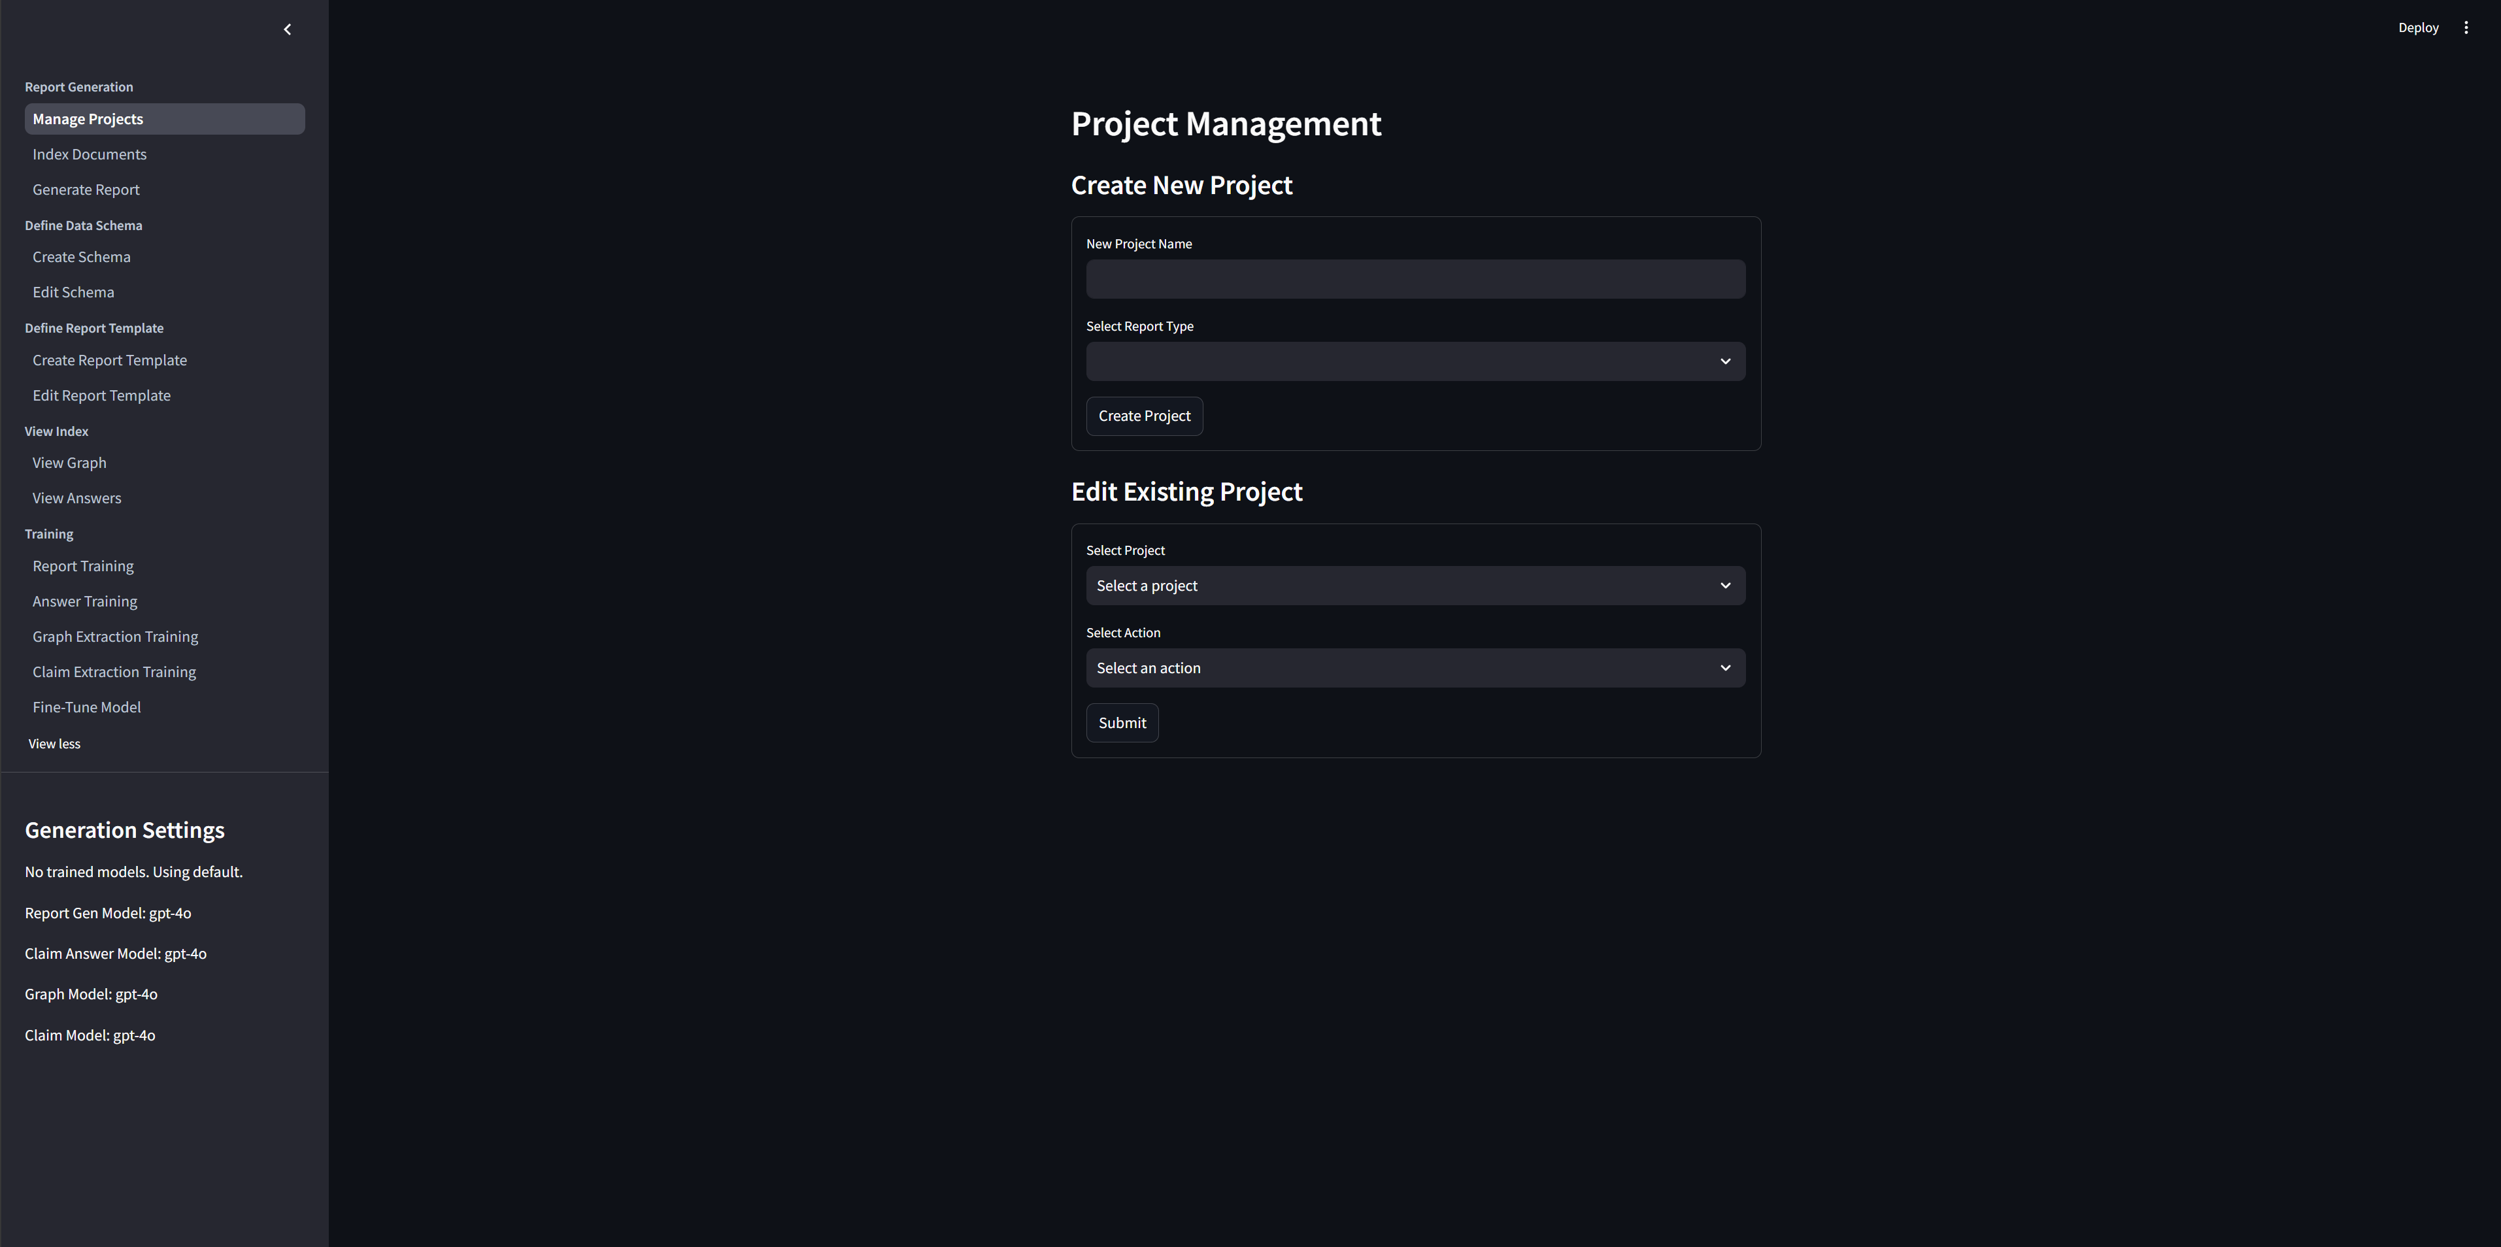
Task: Click View less collapse icon
Action: pos(54,743)
